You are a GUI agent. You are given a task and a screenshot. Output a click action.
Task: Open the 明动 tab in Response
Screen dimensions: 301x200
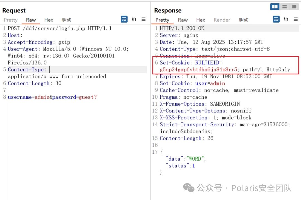[244, 20]
